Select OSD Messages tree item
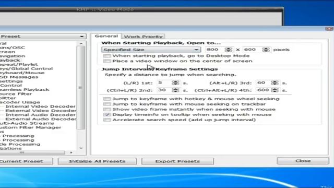The image size is (334, 188). (x=19, y=77)
